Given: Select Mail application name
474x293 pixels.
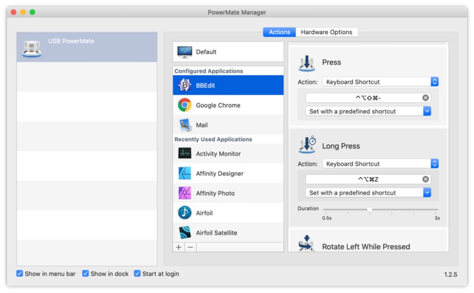Looking at the screenshot, I should (x=201, y=125).
